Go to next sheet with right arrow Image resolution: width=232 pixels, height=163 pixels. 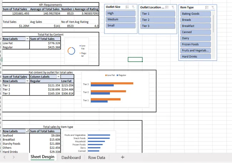(x=14, y=157)
